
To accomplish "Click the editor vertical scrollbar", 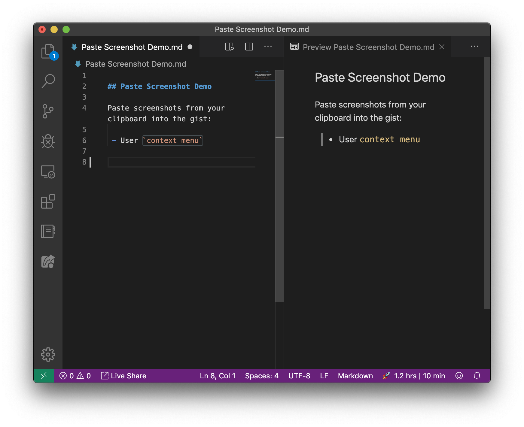I will click(279, 186).
